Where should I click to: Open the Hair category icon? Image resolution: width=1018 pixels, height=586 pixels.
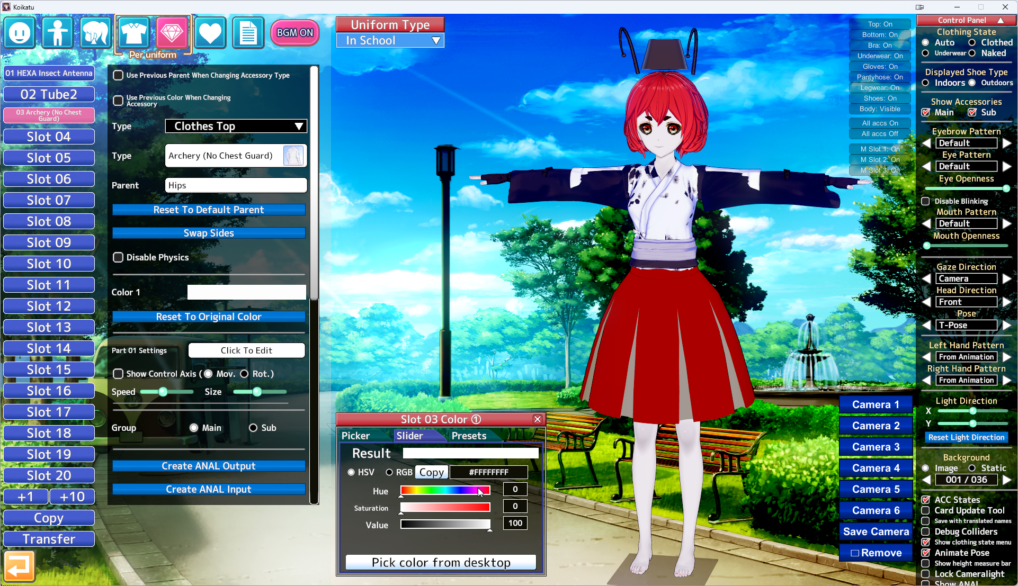pos(96,33)
